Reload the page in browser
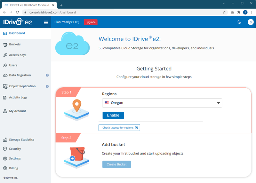256x183 pixels. click(x=18, y=12)
